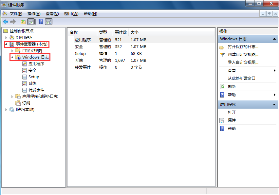
Task: Expand the 服务(本地) tree node
Action: tap(6, 109)
